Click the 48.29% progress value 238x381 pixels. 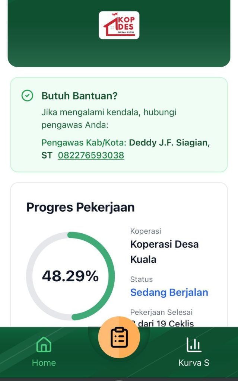(70, 276)
